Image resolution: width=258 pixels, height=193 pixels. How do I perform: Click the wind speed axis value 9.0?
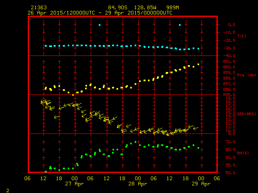point(231,134)
